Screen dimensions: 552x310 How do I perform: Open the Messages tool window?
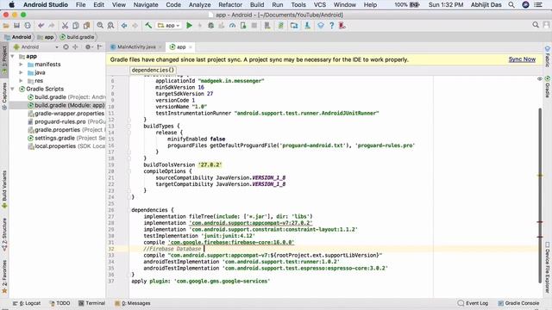(x=133, y=303)
